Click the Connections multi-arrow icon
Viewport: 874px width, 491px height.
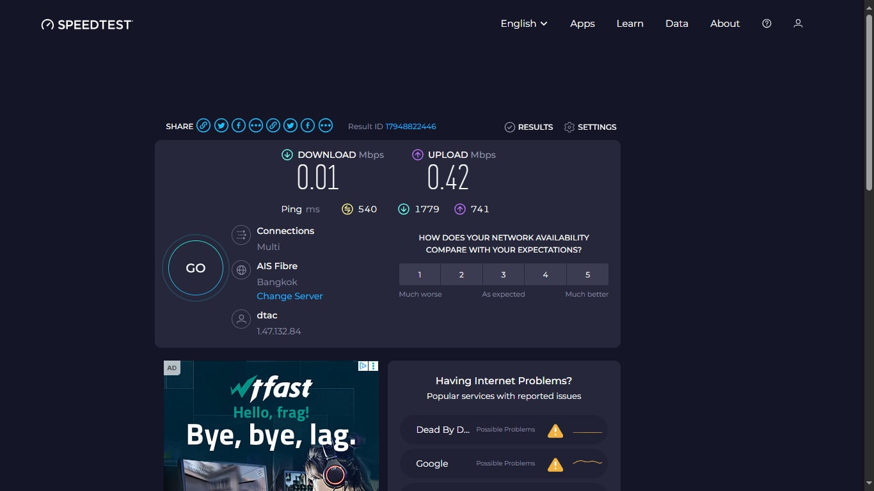241,235
